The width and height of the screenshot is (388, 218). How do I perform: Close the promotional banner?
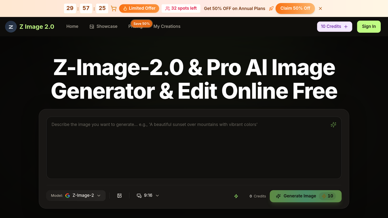coord(321,8)
